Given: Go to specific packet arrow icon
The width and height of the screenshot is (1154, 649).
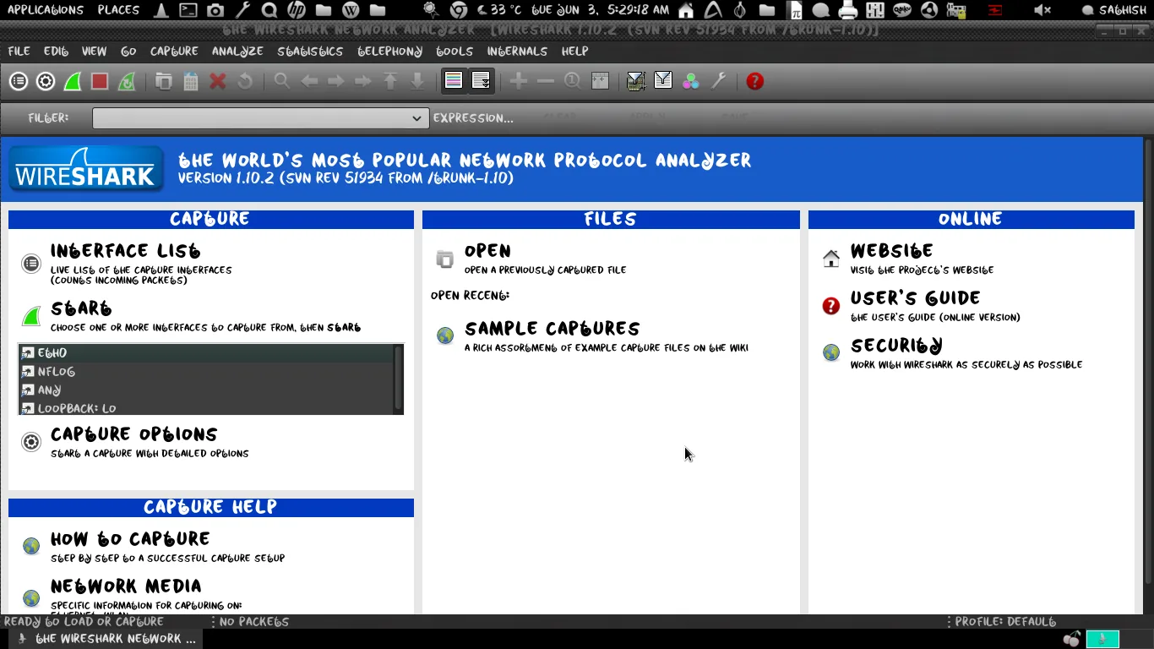Looking at the screenshot, I should pos(363,81).
